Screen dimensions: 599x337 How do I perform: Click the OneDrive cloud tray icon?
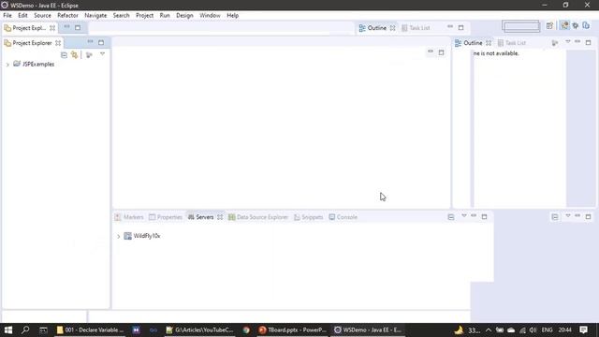click(511, 330)
